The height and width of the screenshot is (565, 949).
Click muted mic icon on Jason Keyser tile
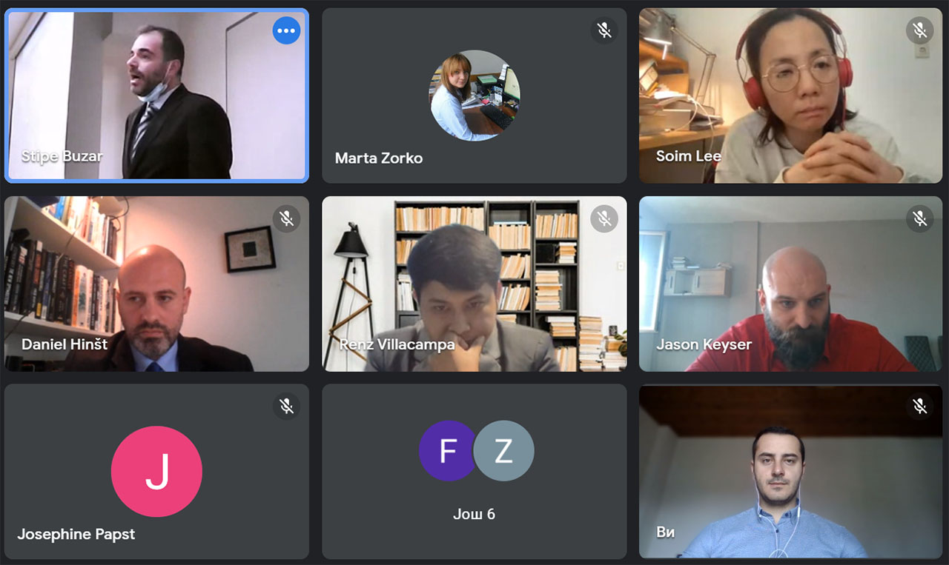920,218
